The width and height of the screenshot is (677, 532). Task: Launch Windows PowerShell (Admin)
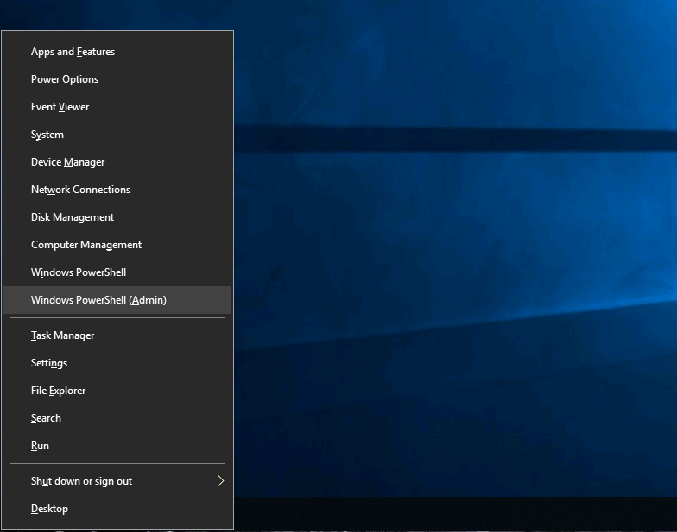click(x=117, y=300)
